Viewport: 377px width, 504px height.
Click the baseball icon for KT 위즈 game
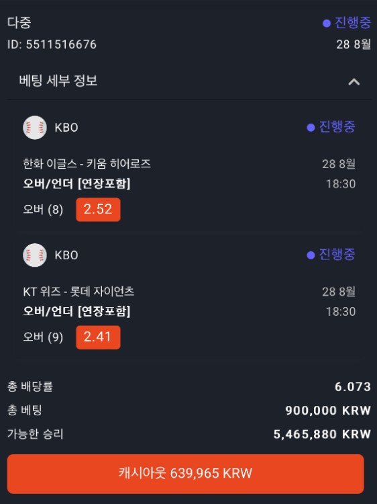pos(35,255)
